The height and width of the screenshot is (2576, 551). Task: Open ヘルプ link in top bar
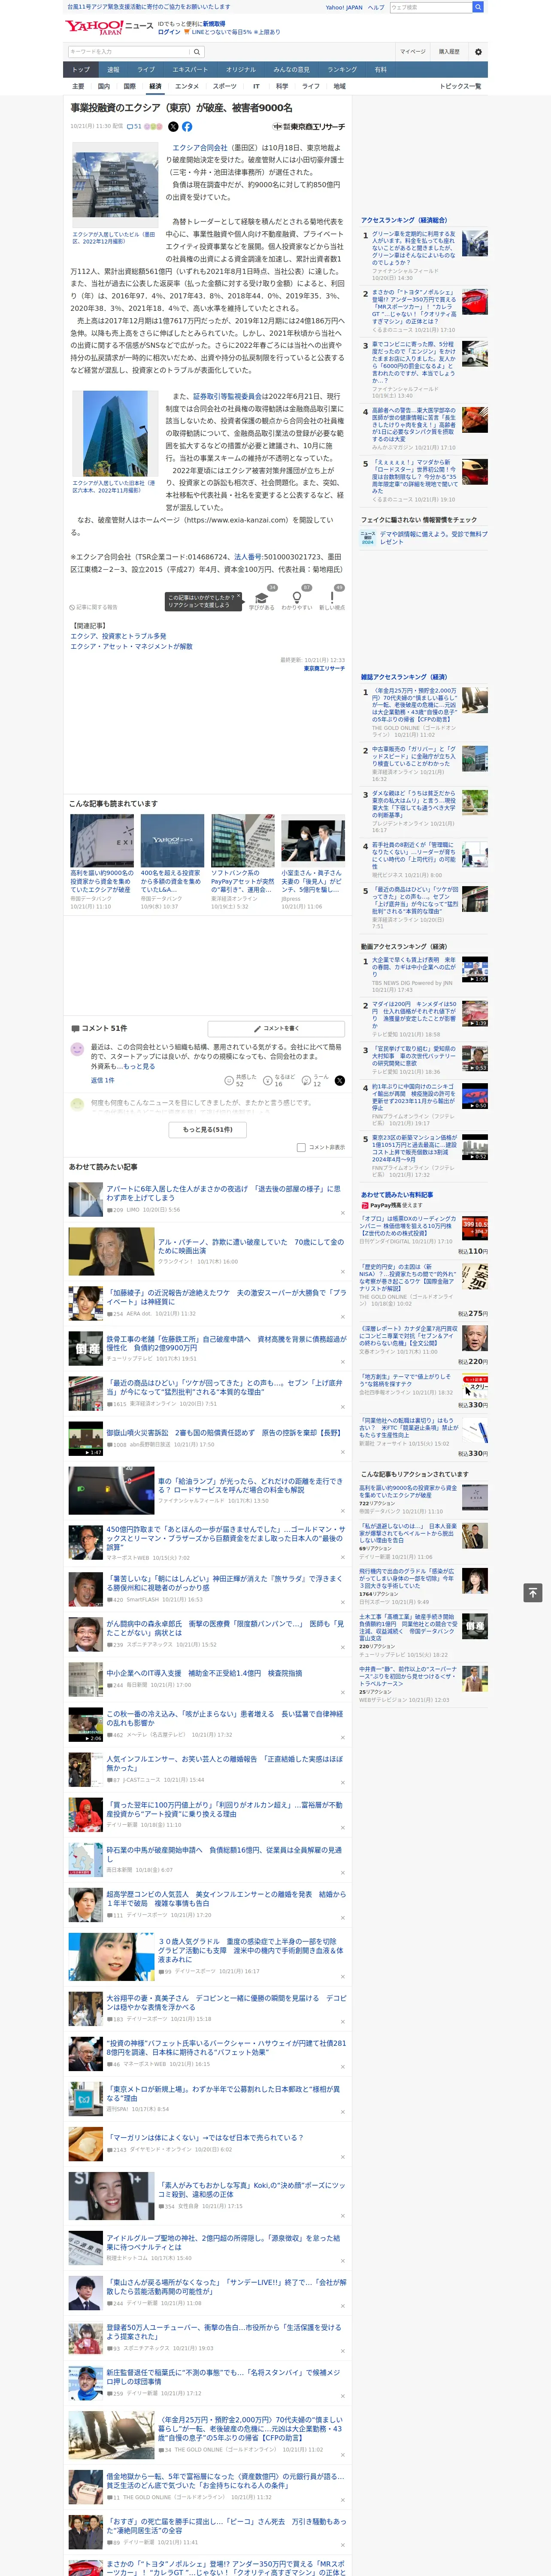[375, 7]
